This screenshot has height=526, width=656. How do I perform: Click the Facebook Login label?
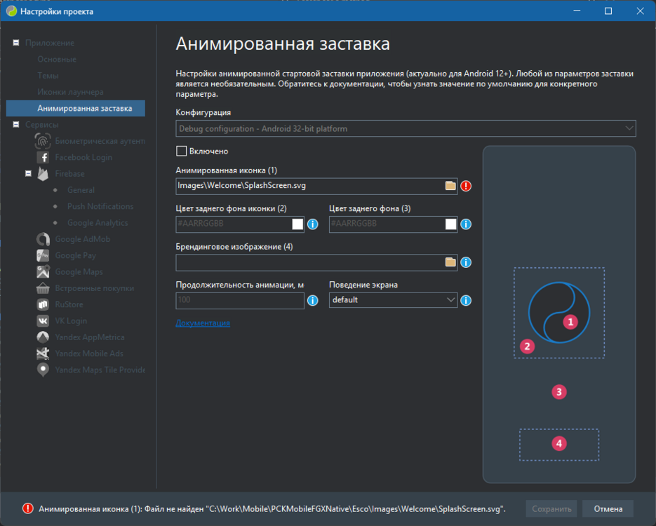(x=83, y=157)
